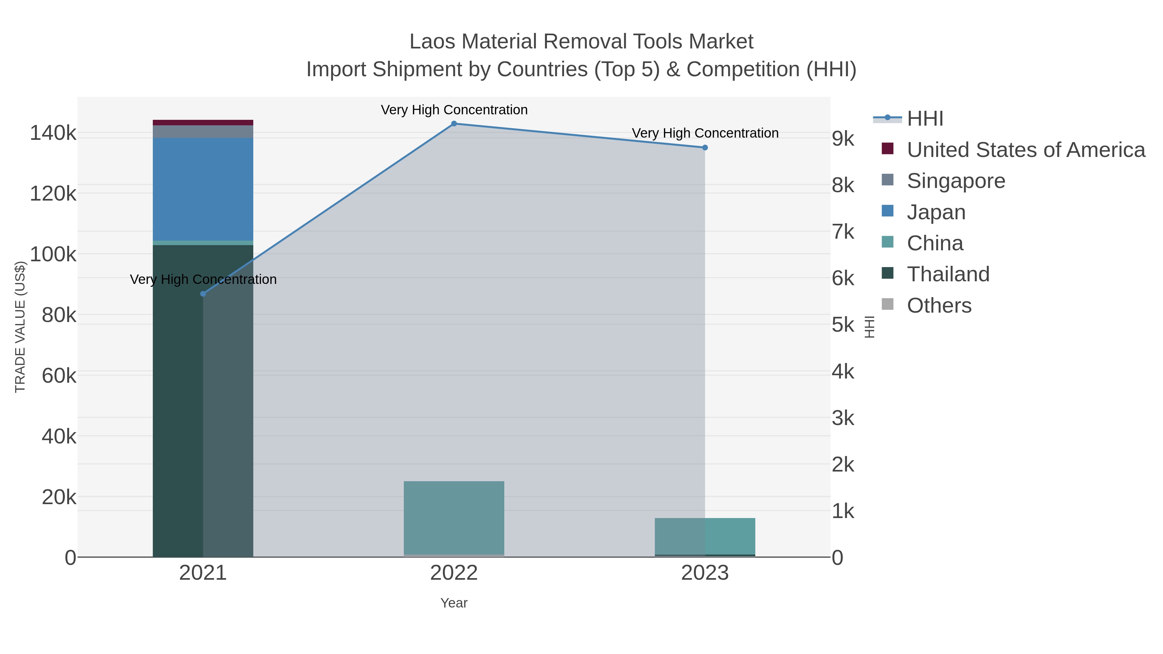
Task: Toggle Thailand series in legend
Action: tap(935, 274)
